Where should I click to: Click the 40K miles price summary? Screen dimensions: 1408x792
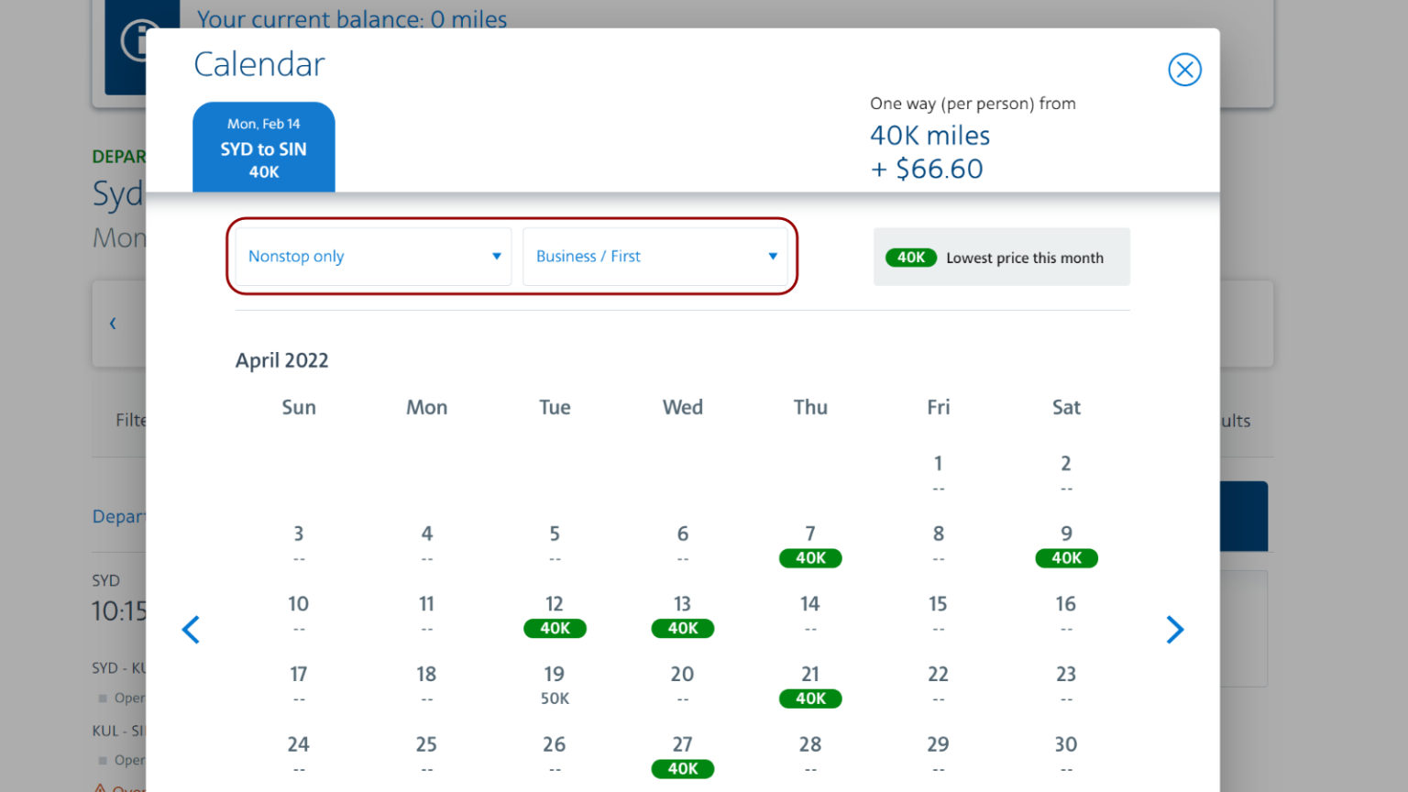929,135
